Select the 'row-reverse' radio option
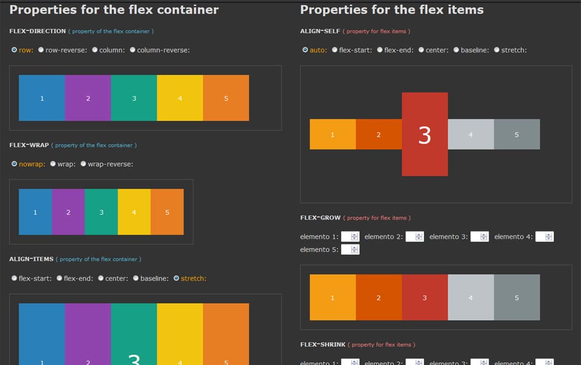The width and height of the screenshot is (581, 365). pos(41,50)
